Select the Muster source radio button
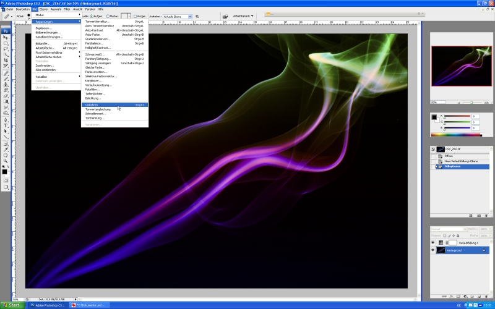This screenshot has width=495, height=309. click(108, 16)
